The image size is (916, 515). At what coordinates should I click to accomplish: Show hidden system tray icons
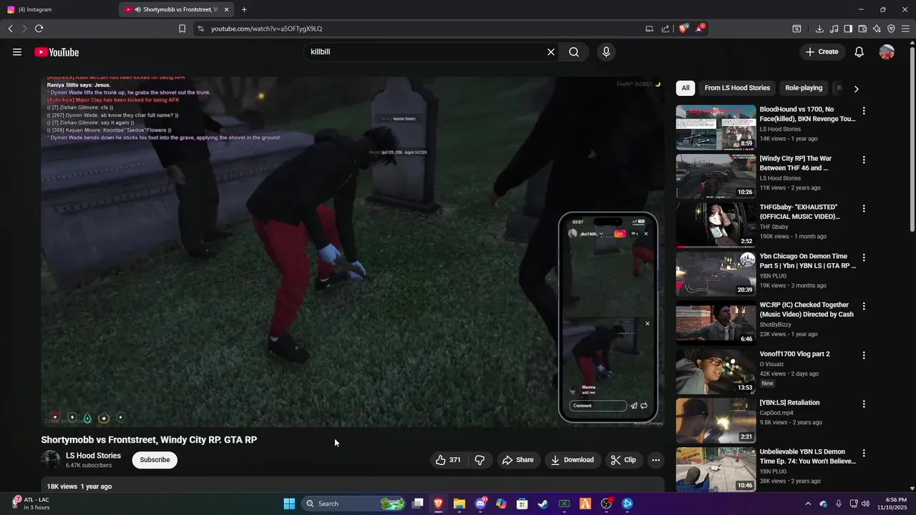point(808,504)
